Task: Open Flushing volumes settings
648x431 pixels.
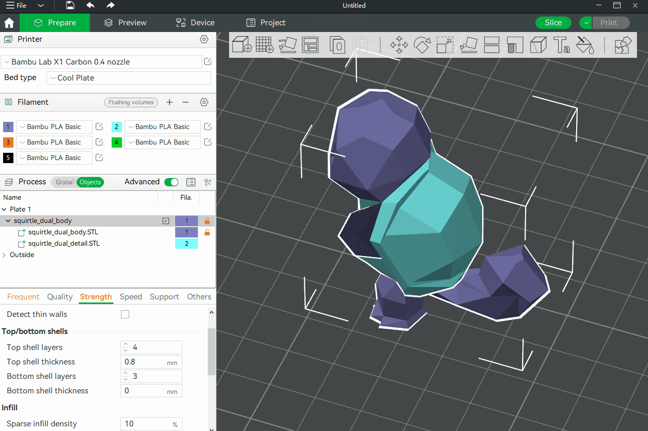Action: tap(131, 102)
